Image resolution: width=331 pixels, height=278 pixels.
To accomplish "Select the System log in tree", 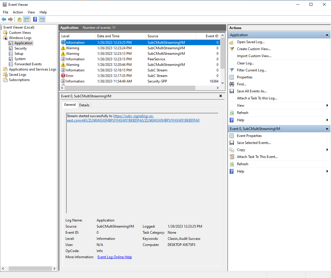I will point(20,59).
